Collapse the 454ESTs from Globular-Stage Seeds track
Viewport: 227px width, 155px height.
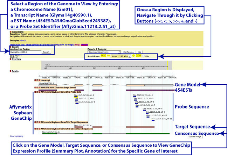(35, 87)
